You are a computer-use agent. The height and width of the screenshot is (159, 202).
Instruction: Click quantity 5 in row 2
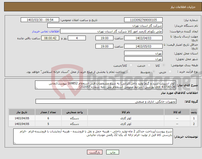[48, 124]
